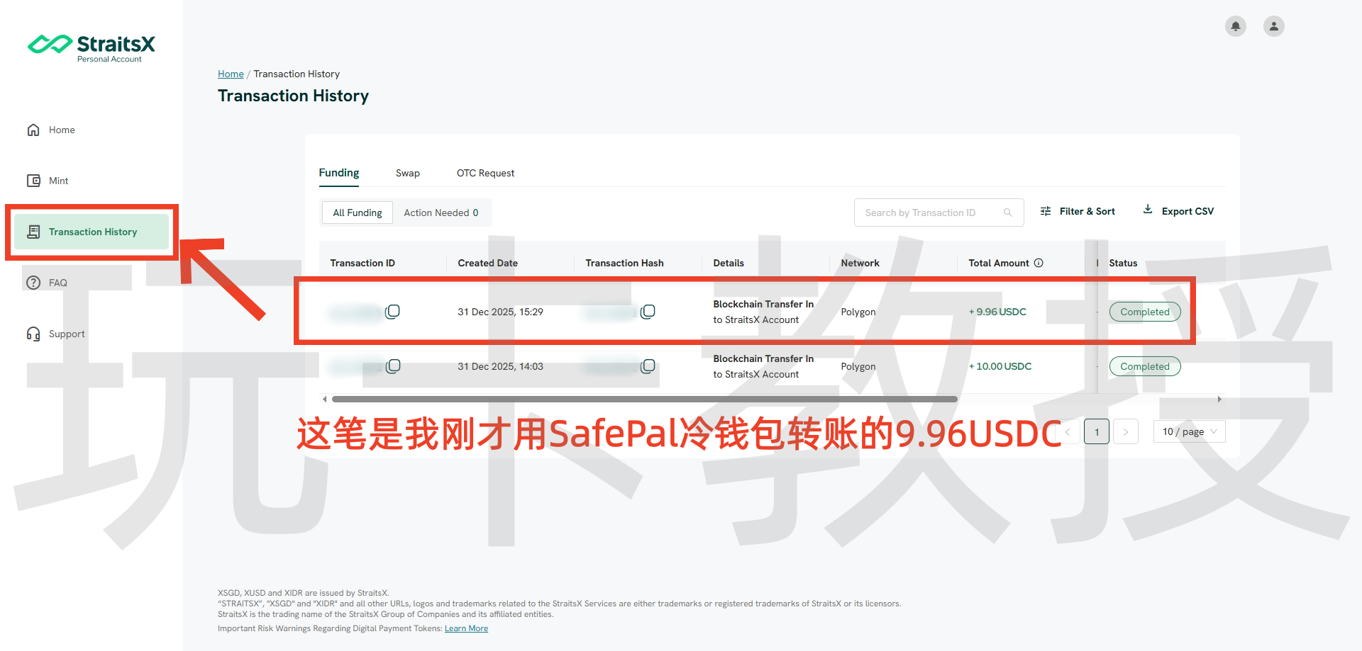Viewport: 1362px width, 651px height.
Task: Click the Search by Transaction ID field
Action: point(929,213)
